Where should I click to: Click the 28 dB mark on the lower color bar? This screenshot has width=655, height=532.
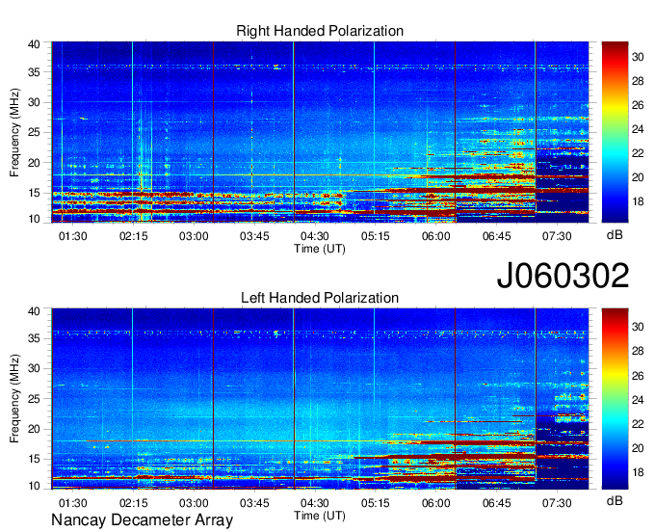638,351
